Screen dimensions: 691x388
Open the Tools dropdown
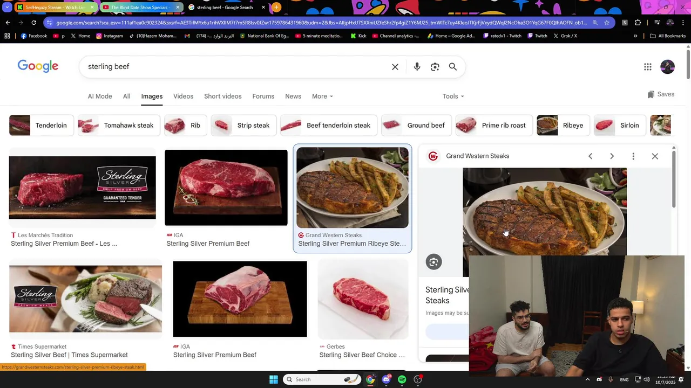tap(453, 96)
